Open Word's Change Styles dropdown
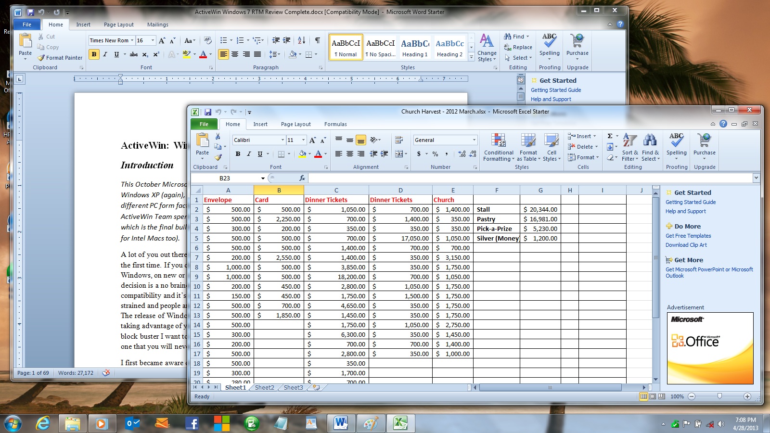Viewport: 770px width, 433px height. coord(487,48)
